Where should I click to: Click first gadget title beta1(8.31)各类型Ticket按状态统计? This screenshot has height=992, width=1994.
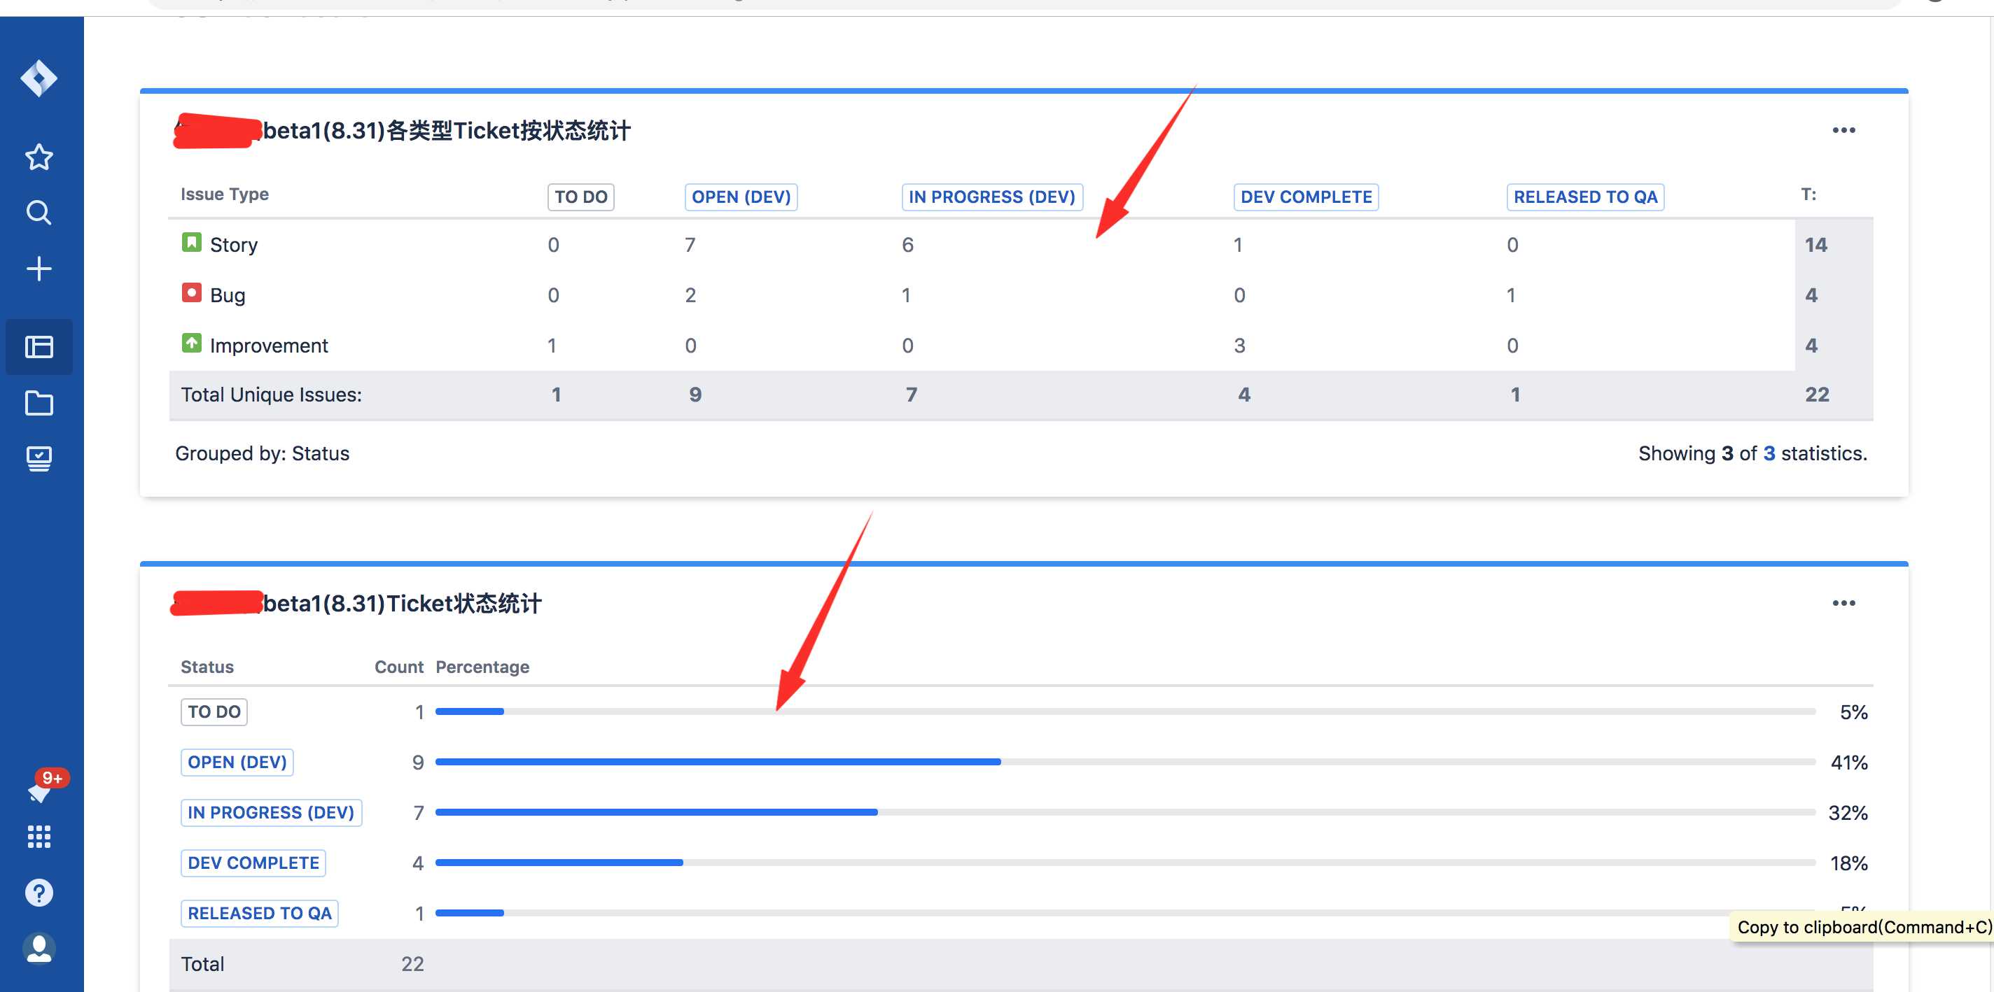(447, 131)
